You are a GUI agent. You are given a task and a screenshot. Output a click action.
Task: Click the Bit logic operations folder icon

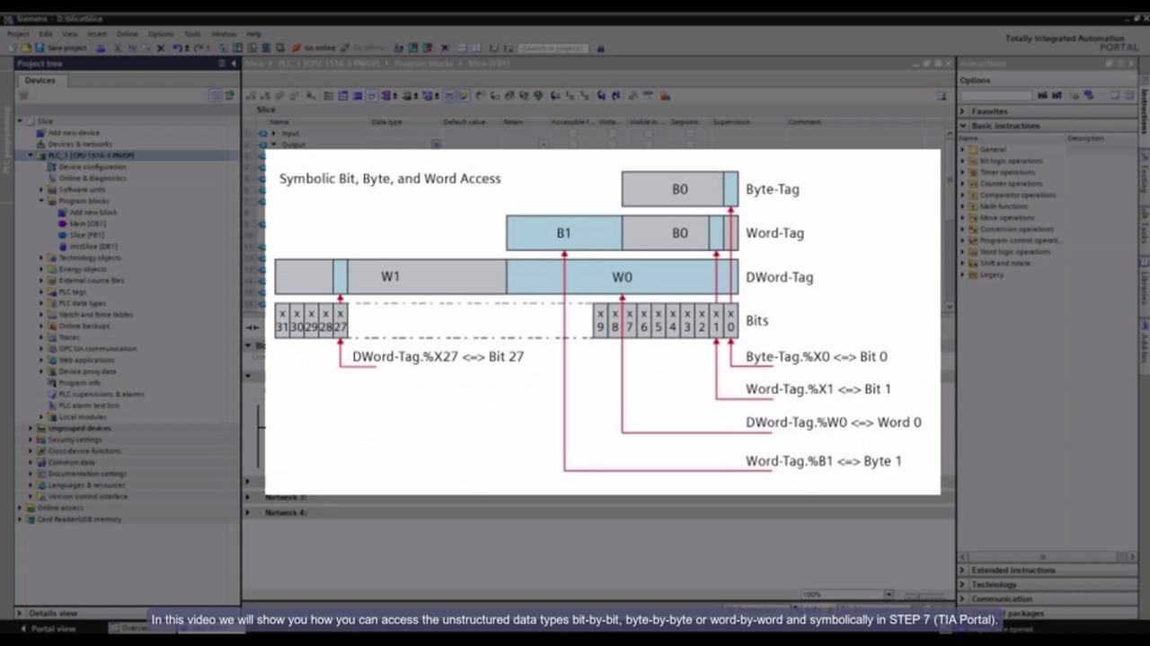click(x=972, y=161)
